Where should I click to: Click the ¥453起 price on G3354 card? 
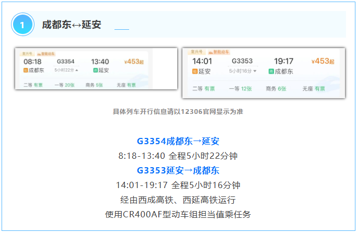133,62
